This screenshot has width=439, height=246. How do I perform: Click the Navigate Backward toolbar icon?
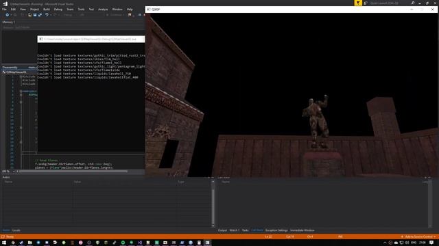pyautogui.click(x=8, y=15)
